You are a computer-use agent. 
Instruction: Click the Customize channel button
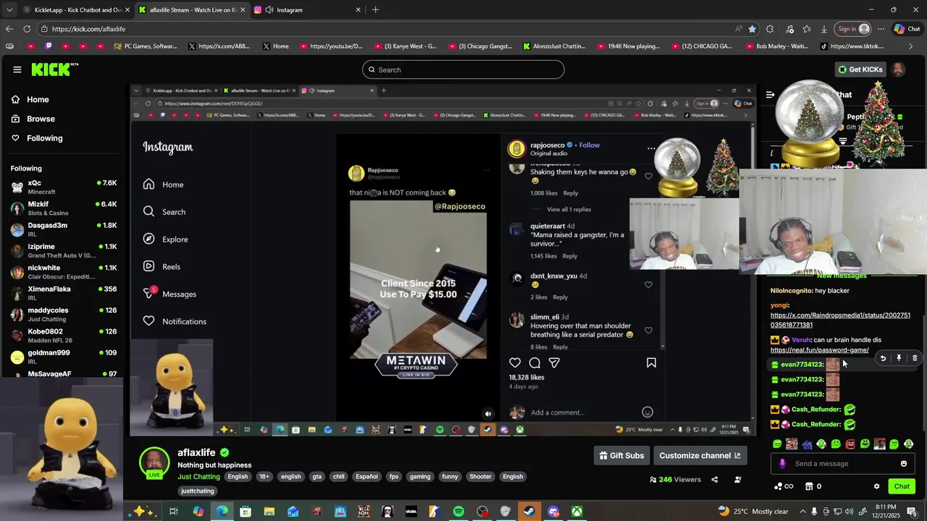click(700, 455)
